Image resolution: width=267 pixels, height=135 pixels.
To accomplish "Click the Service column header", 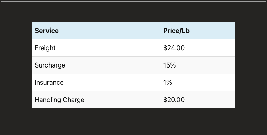I will coord(47,31).
